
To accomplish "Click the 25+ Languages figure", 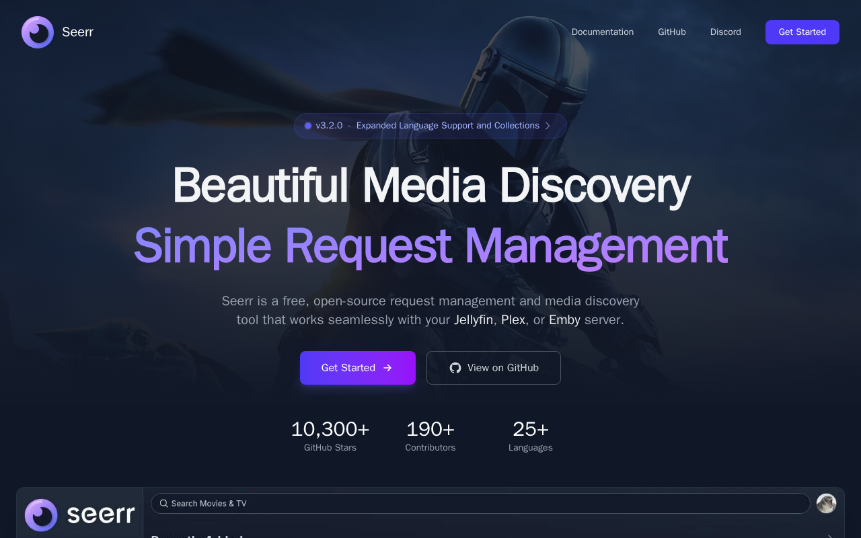I will tap(531, 429).
